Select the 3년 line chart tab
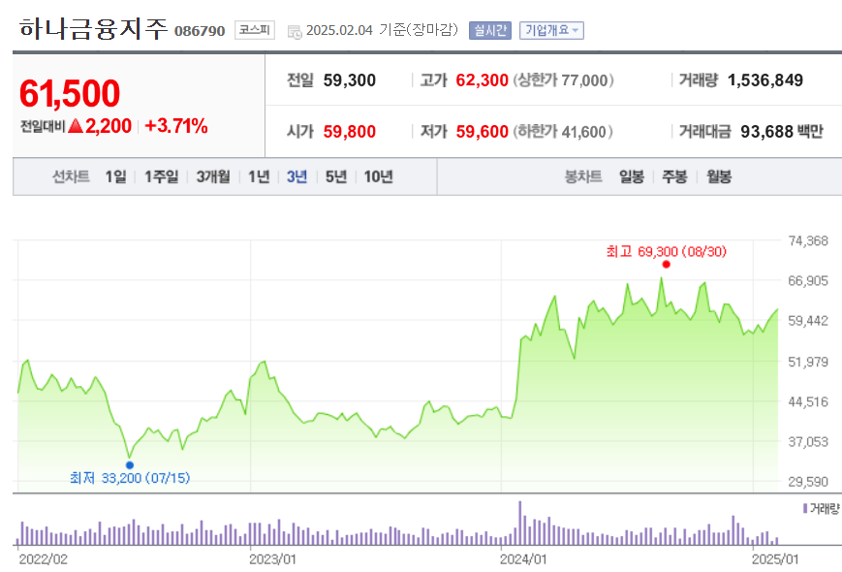 [296, 176]
